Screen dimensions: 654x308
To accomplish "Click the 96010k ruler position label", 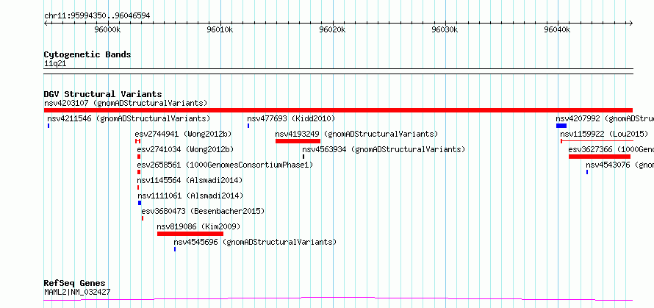I will coord(220,30).
